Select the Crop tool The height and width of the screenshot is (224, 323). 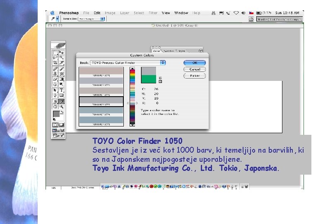pyautogui.click(x=55, y=63)
